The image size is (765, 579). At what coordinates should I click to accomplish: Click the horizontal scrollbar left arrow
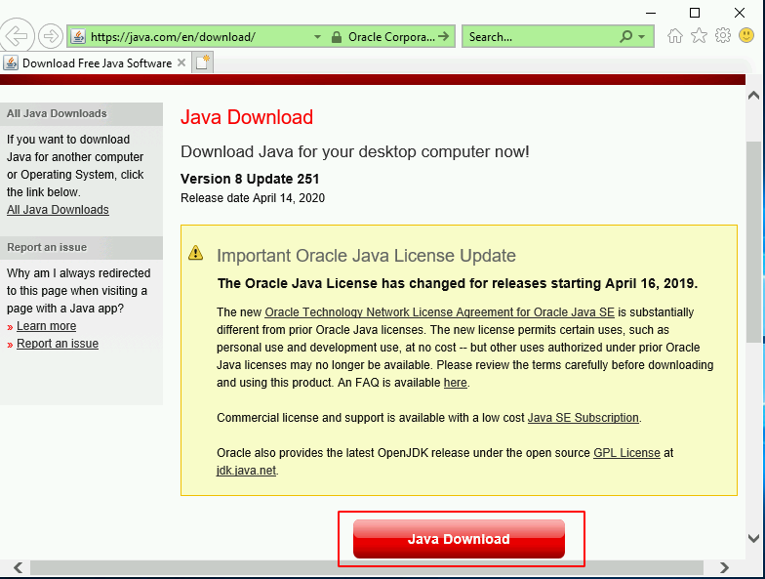[x=18, y=567]
